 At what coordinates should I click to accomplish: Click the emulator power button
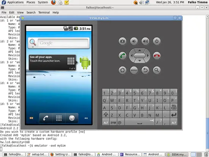157,41
